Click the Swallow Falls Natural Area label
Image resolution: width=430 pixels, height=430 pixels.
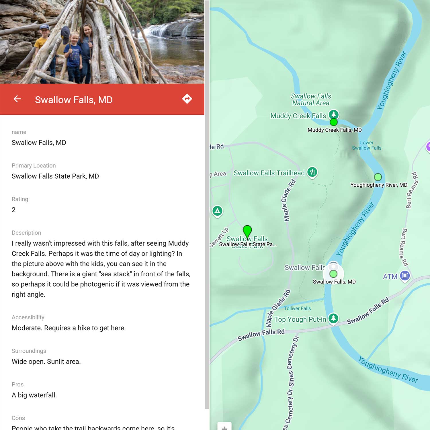[x=311, y=99]
